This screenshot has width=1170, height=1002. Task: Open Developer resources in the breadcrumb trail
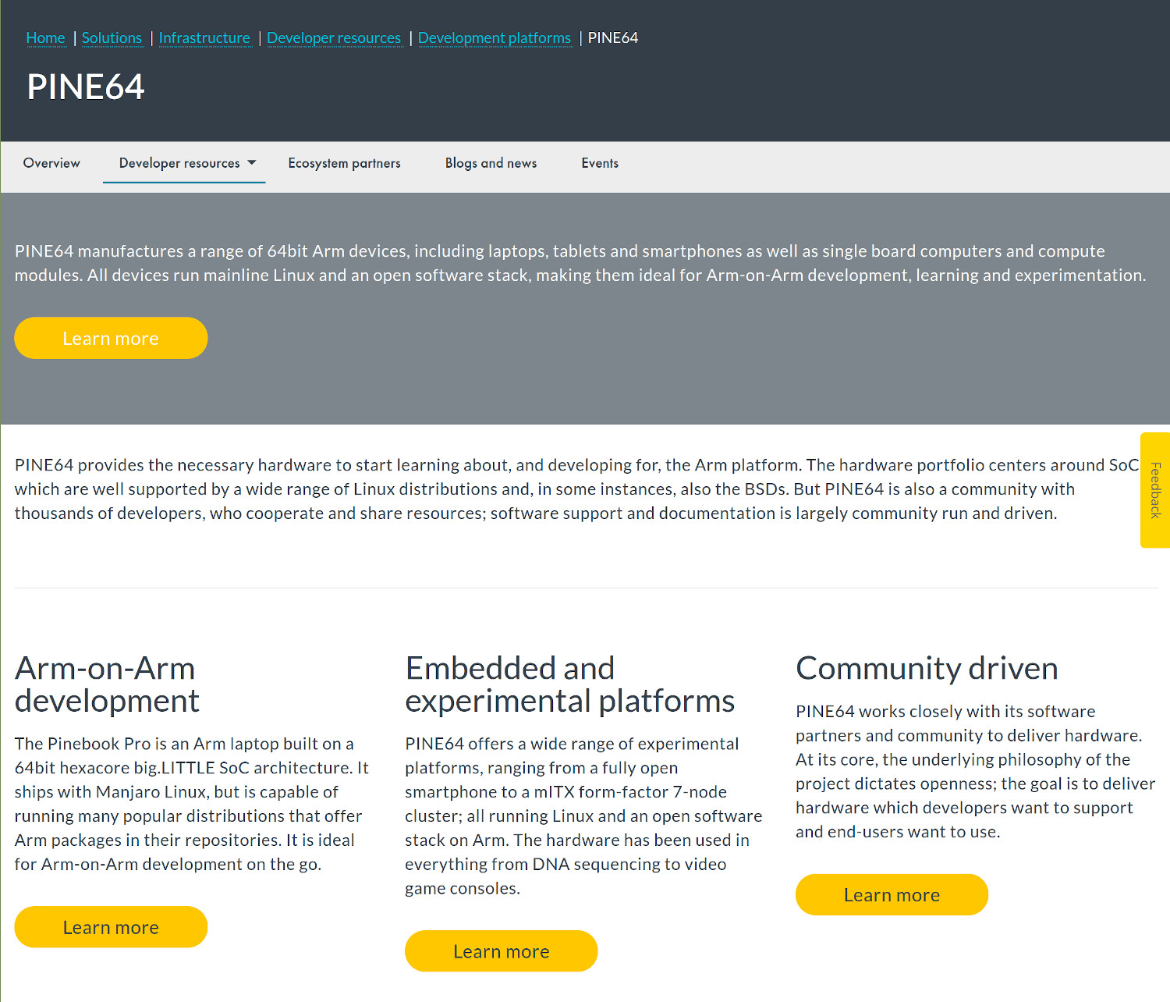334,37
